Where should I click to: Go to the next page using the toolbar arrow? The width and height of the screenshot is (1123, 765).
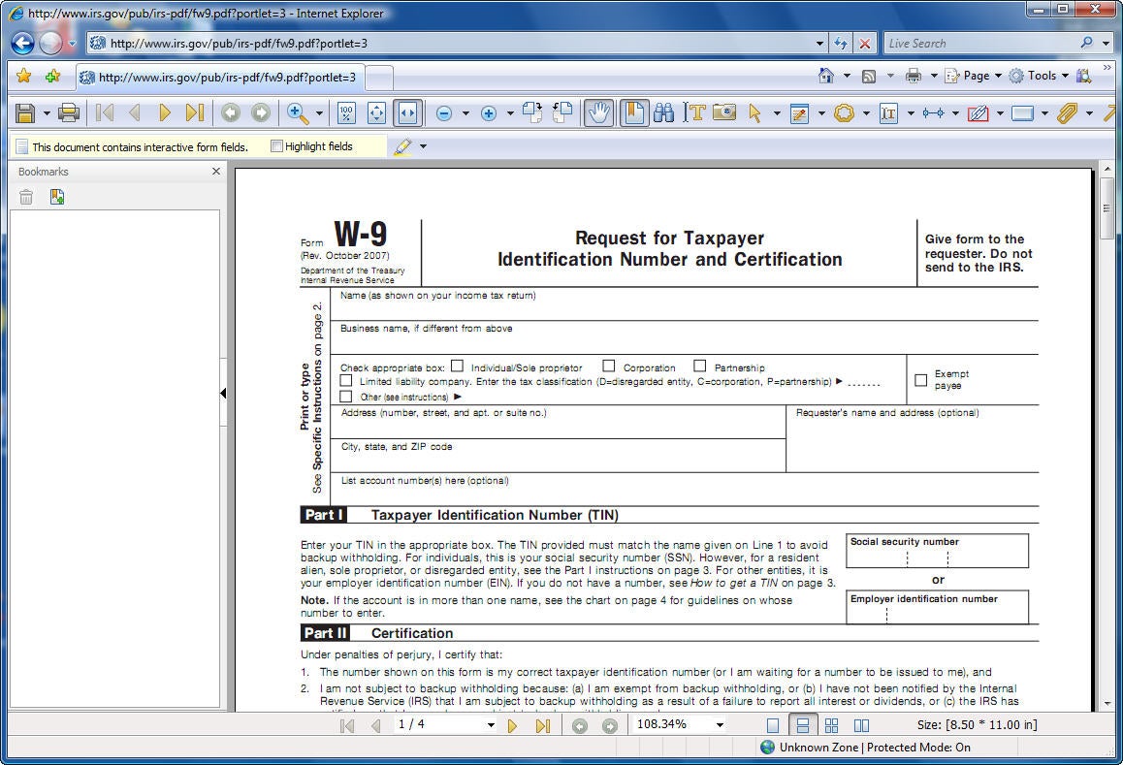tap(165, 113)
